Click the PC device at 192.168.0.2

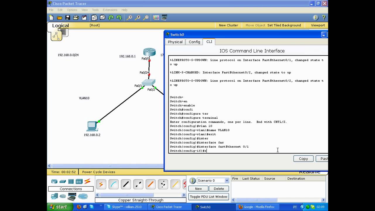point(92,126)
